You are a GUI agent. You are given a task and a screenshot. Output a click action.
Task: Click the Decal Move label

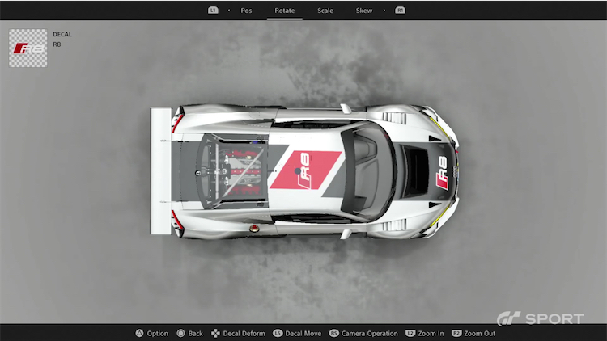point(303,333)
